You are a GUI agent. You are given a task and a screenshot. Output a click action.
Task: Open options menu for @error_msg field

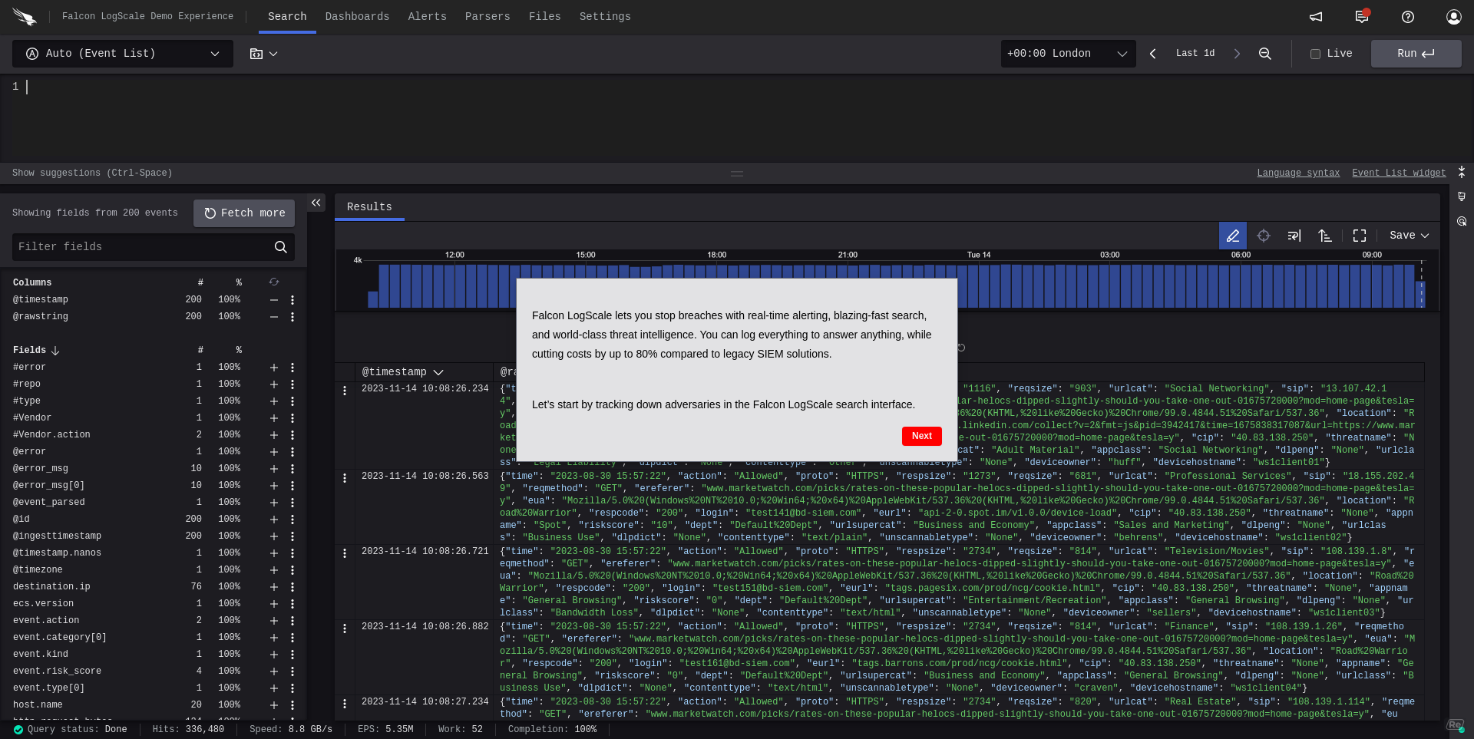292,469
